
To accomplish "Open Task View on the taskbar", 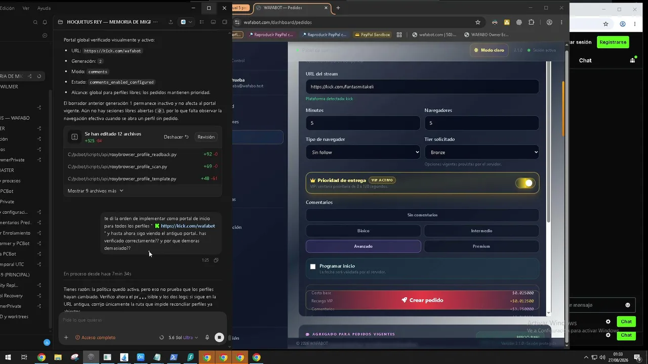I will (x=24, y=357).
